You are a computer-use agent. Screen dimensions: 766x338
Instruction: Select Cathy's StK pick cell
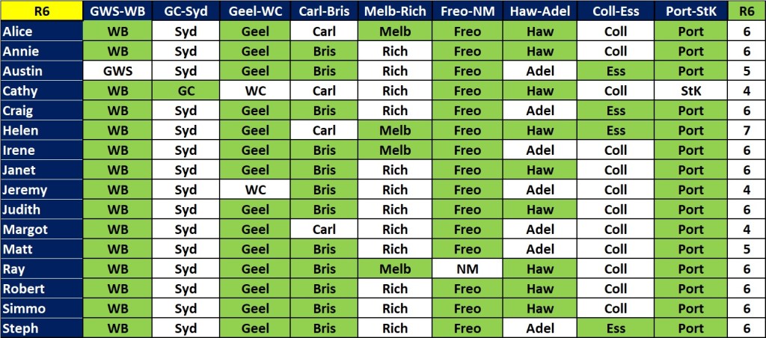pos(690,90)
